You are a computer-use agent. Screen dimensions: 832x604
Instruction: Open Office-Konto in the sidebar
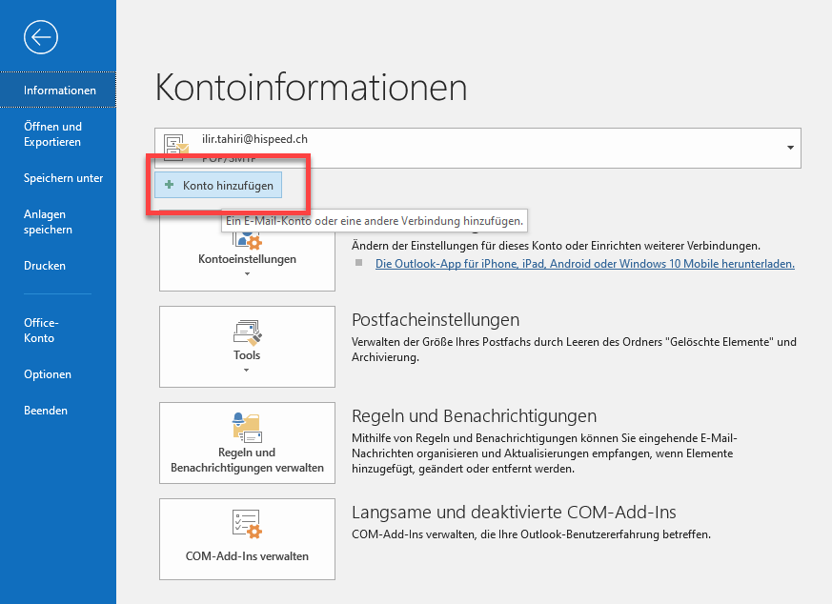[x=41, y=331]
